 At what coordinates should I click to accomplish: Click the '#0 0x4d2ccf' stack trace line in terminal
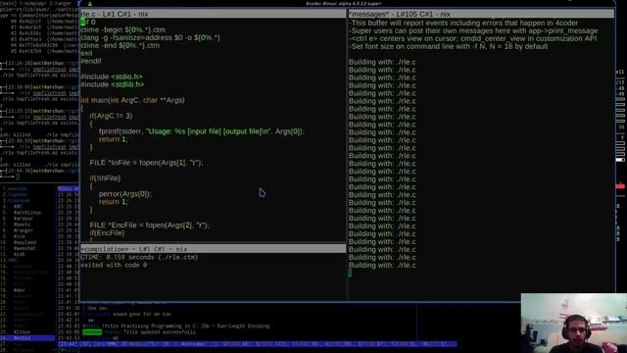44,22
